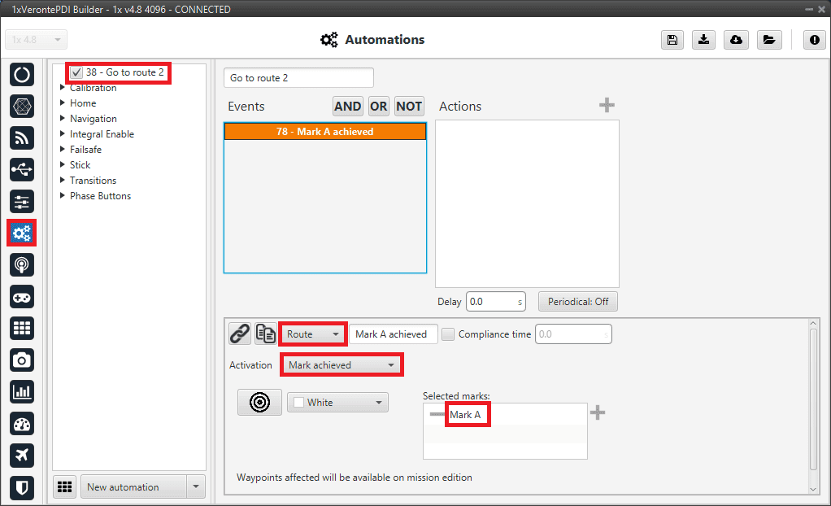
Task: Select the Navigation tree item
Action: [x=93, y=119]
